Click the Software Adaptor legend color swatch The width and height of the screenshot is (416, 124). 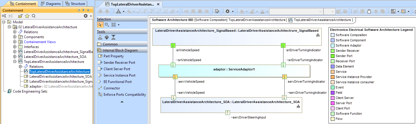tap(332, 46)
